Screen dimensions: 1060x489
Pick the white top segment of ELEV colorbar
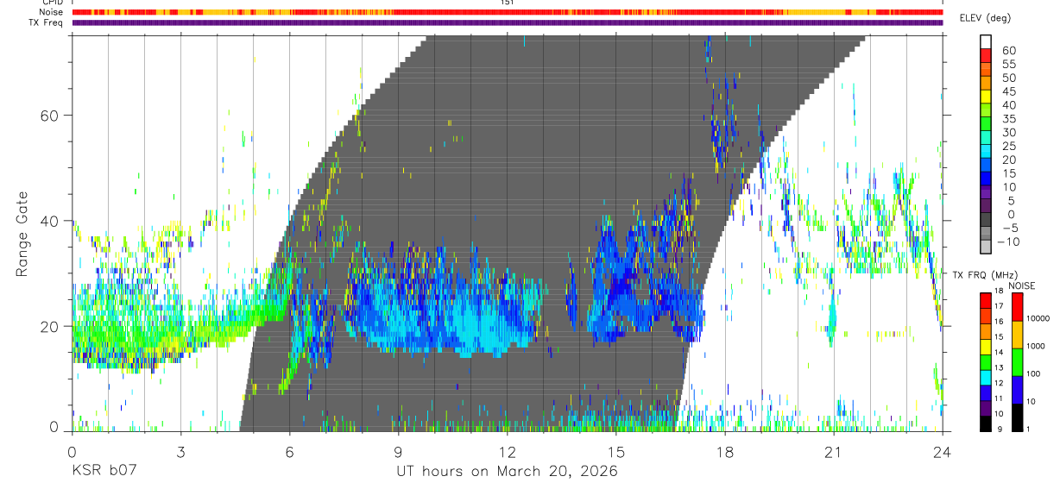tap(986, 41)
